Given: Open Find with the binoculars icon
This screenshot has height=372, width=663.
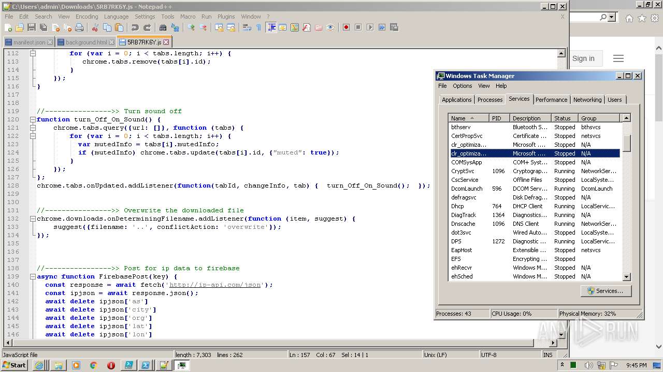Looking at the screenshot, I should (163, 27).
